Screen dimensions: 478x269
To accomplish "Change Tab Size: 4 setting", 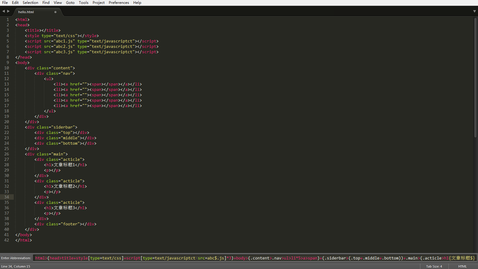I will click(x=434, y=266).
